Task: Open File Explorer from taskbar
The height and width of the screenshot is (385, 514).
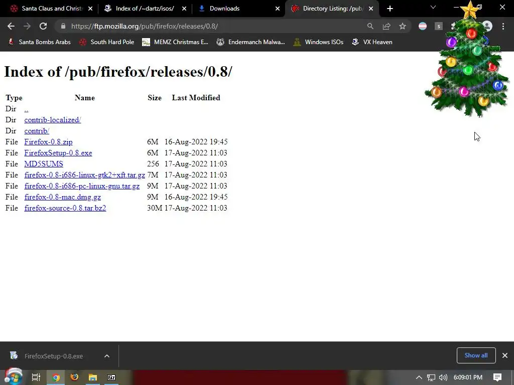Action: pos(93,377)
